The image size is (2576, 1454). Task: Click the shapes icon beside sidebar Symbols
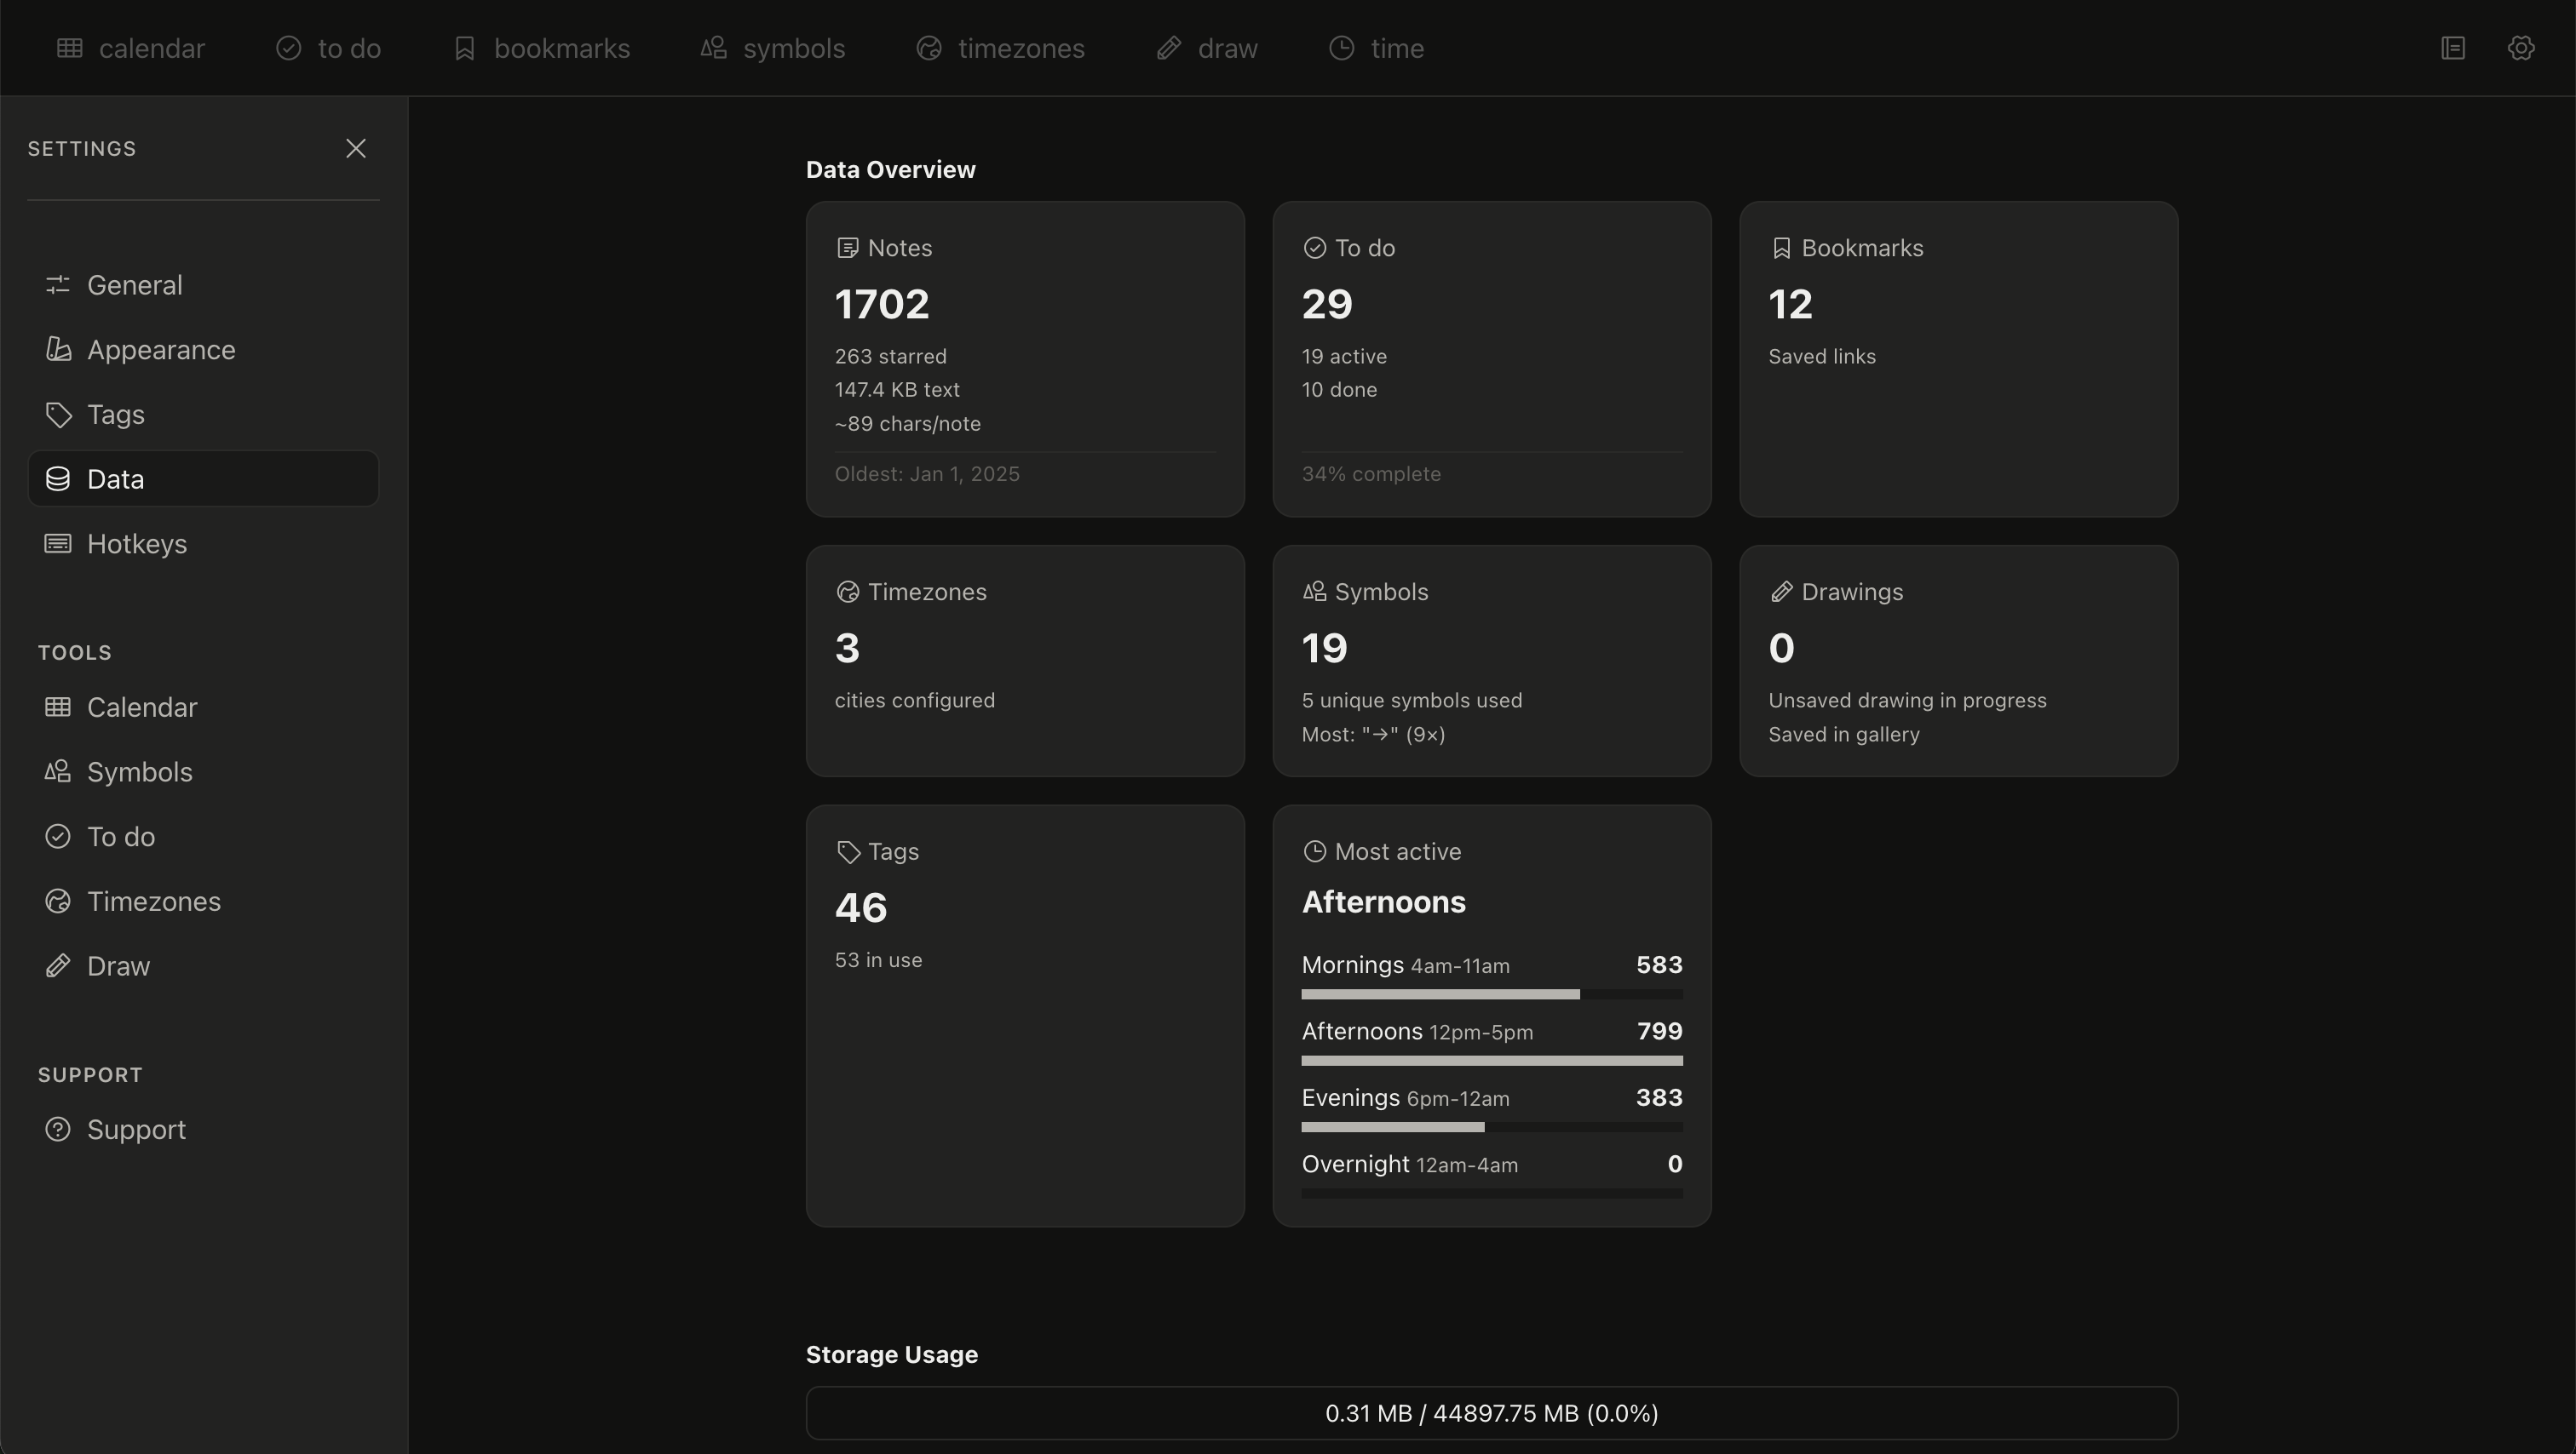point(58,771)
